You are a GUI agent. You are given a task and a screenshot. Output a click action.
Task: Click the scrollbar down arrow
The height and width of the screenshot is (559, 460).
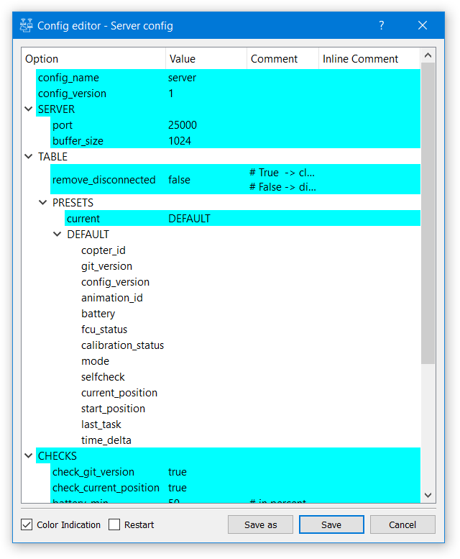click(428, 495)
